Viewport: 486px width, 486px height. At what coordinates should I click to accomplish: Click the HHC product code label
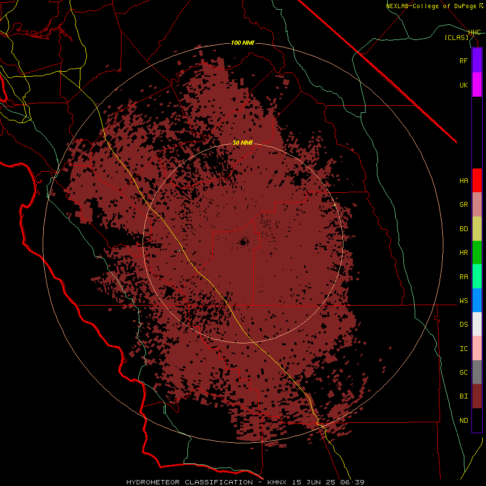tap(474, 32)
